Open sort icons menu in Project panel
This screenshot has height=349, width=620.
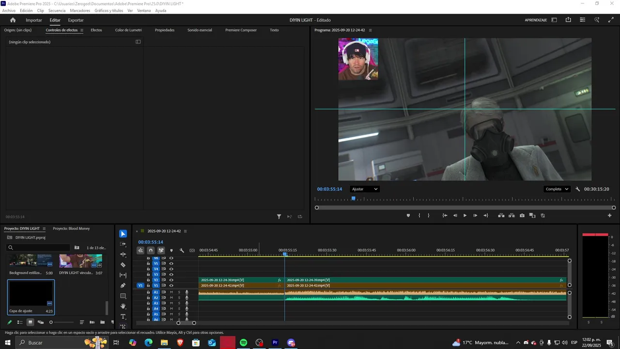pos(81,322)
